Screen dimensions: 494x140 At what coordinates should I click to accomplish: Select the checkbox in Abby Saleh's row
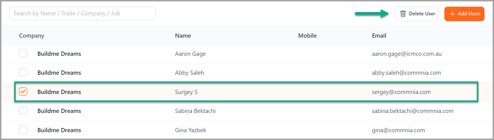coord(23,72)
